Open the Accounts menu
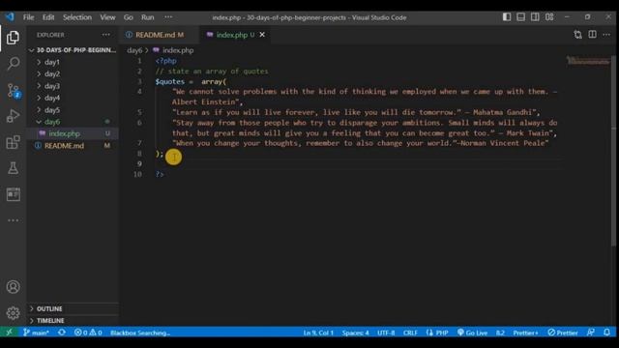 tap(13, 287)
